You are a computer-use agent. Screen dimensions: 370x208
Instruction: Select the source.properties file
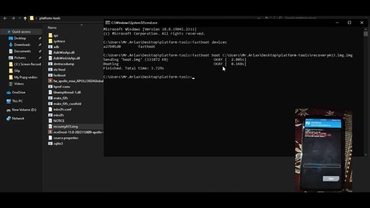[x=65, y=138]
